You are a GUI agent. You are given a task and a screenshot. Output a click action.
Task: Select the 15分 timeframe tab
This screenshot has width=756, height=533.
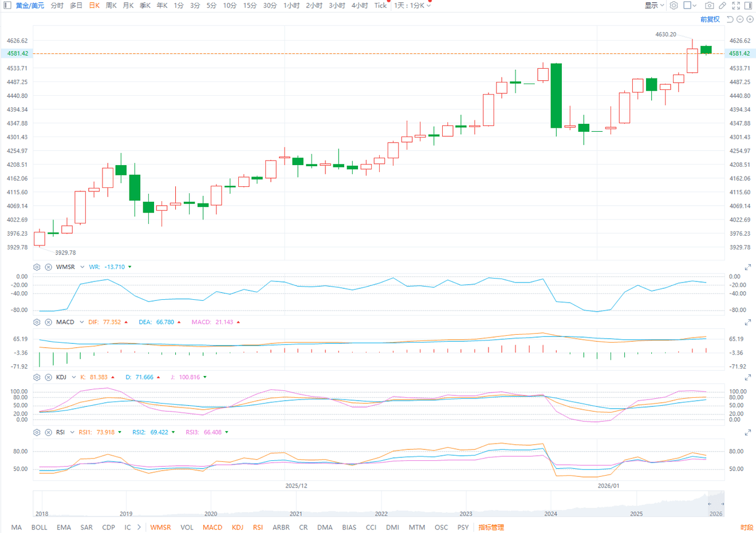click(249, 5)
